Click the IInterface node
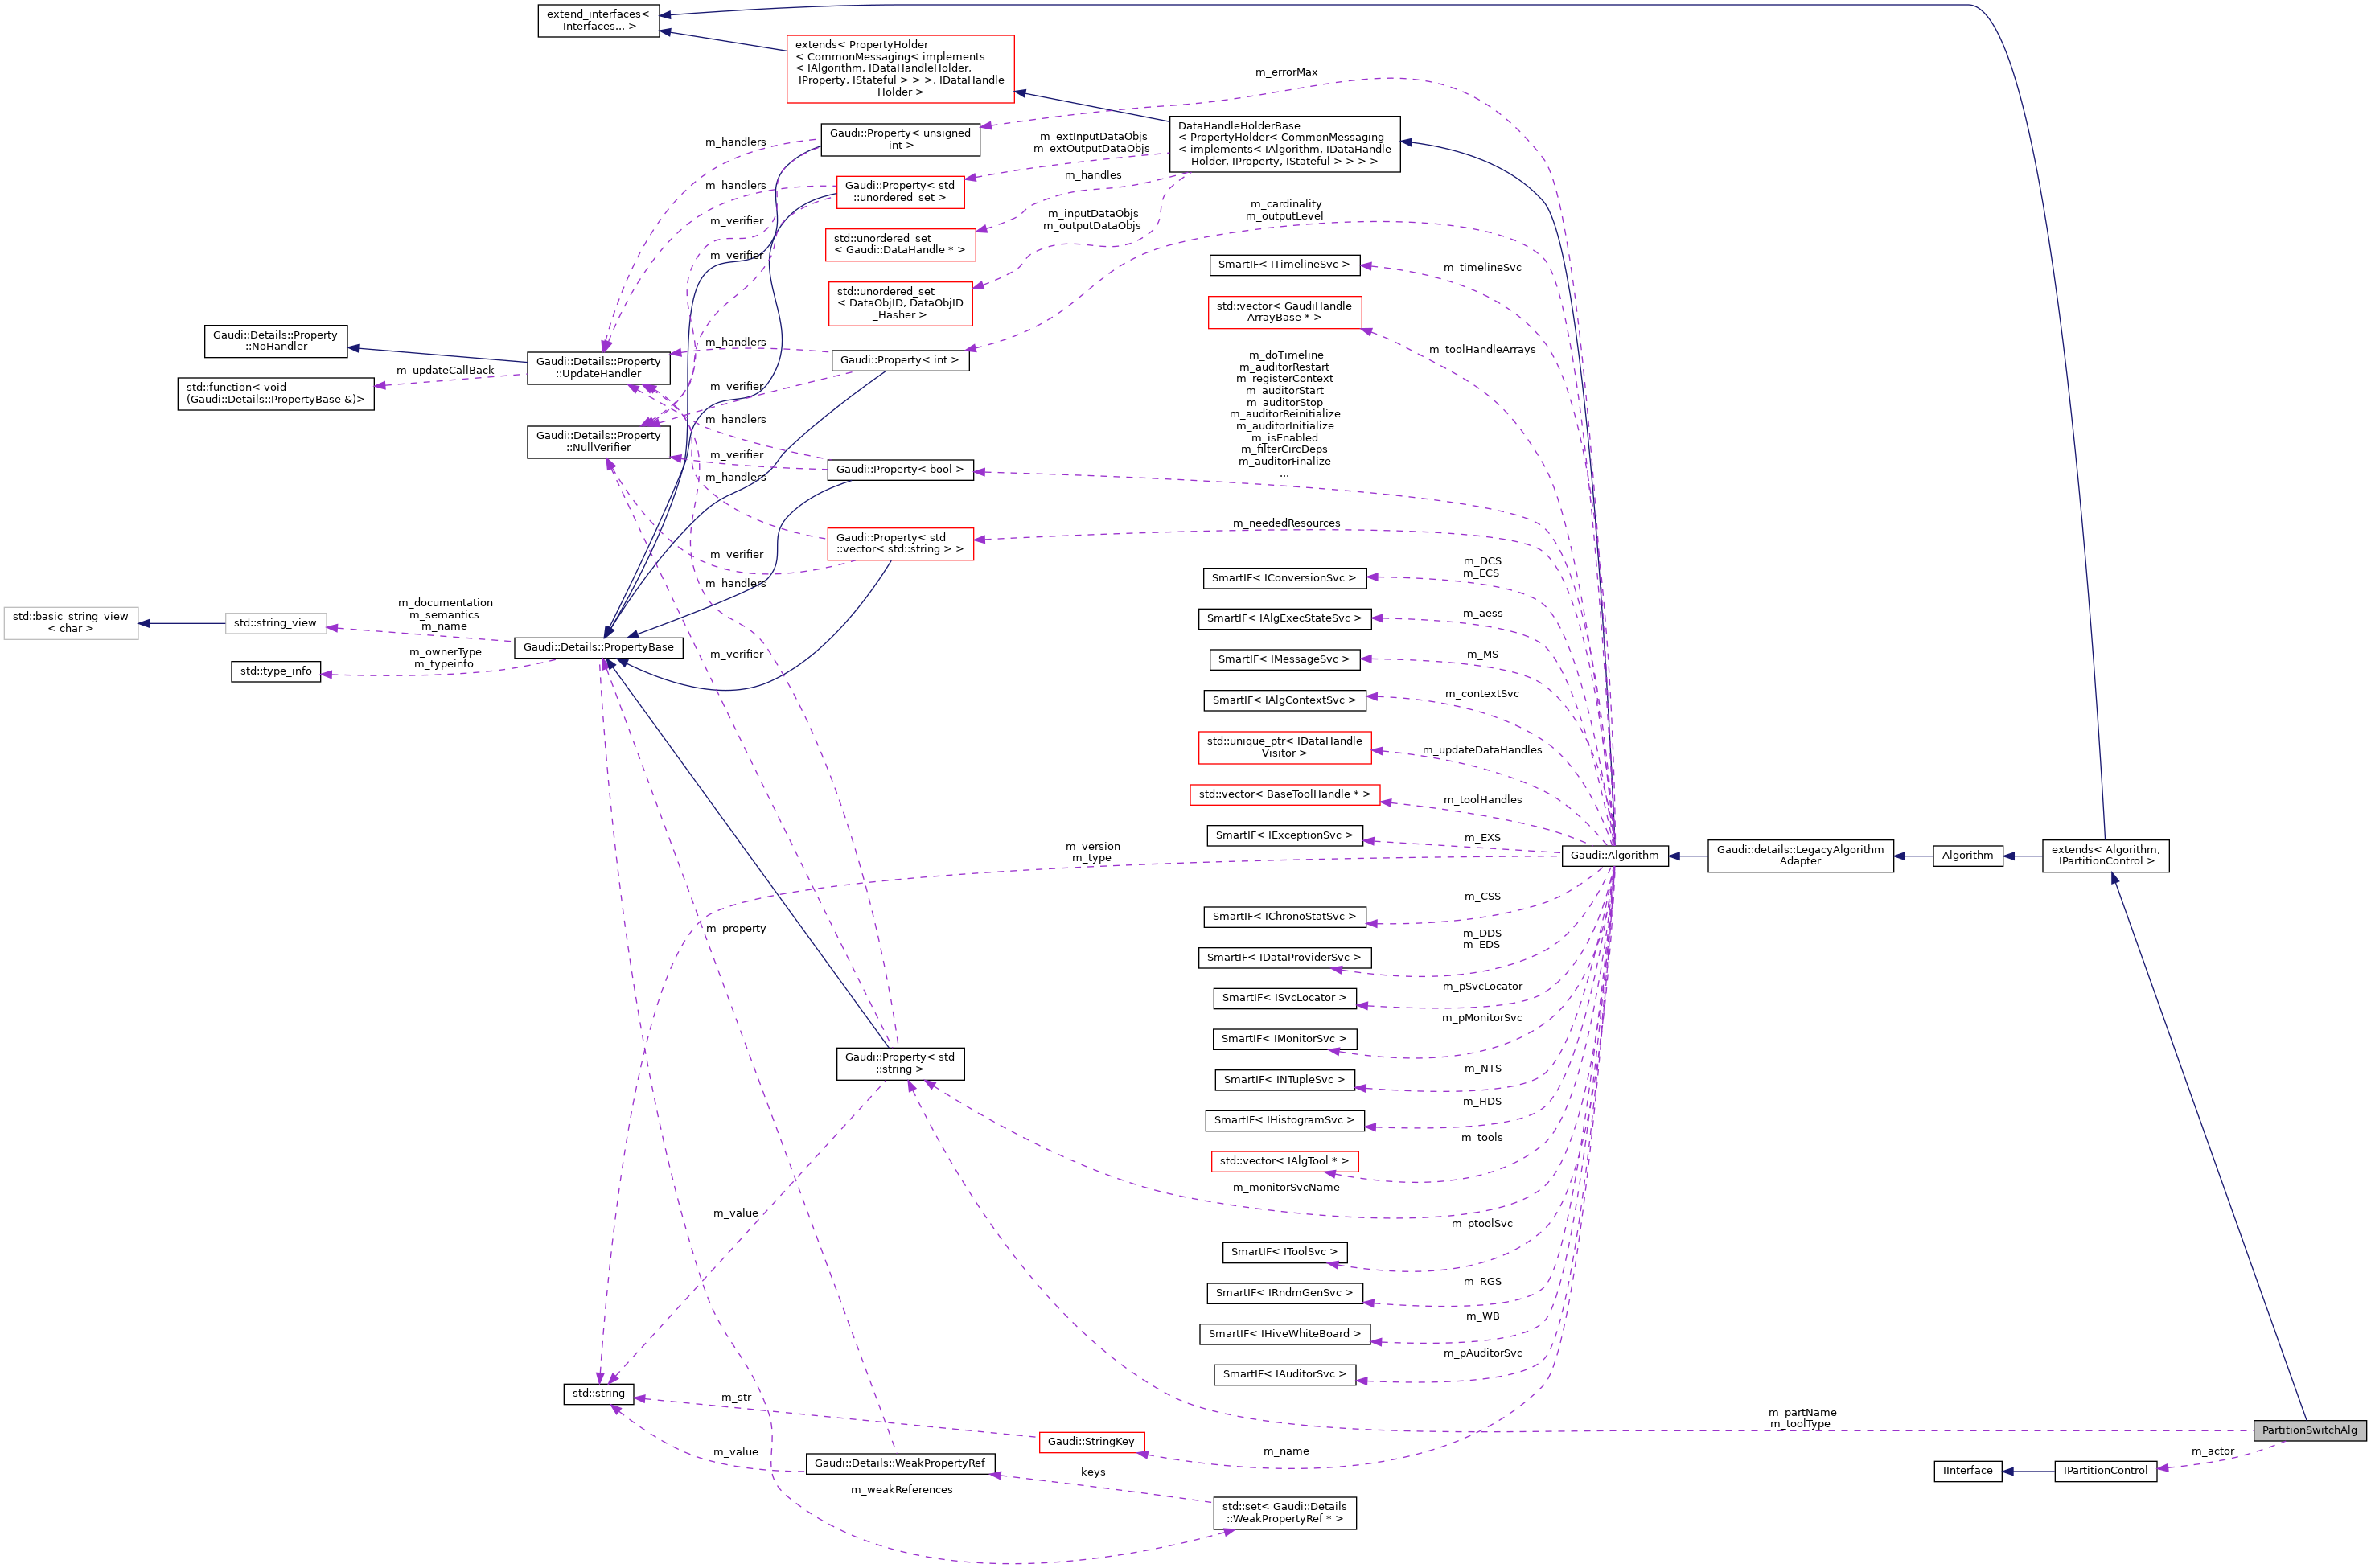This screenshot has height=1568, width=2371. coord(1967,1470)
